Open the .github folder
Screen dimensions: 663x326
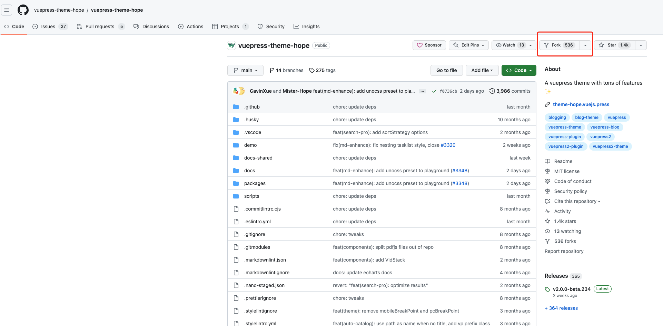[x=252, y=107]
